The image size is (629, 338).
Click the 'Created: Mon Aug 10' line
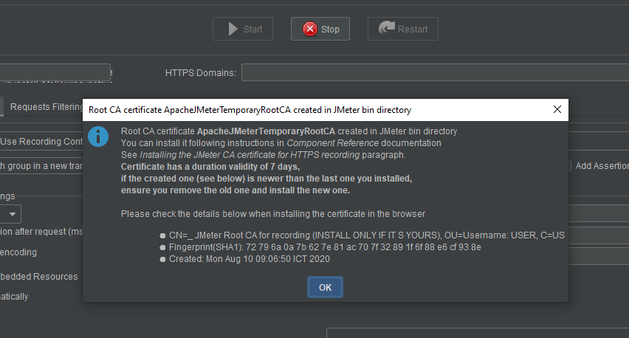tap(249, 259)
